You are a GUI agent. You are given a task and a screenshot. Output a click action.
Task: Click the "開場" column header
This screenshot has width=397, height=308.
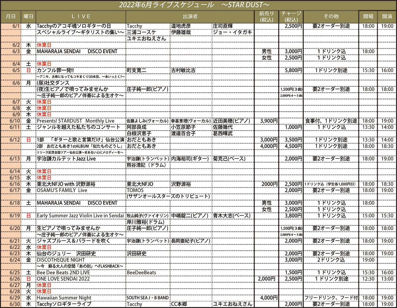pos(368,16)
